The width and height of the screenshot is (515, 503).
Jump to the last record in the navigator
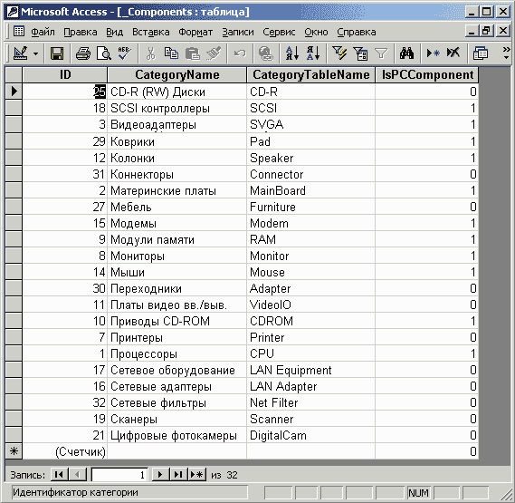178,474
